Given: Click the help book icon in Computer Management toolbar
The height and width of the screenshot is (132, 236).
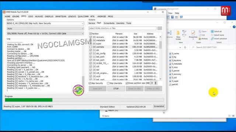Looking at the screenshot, I should tap(172, 17).
